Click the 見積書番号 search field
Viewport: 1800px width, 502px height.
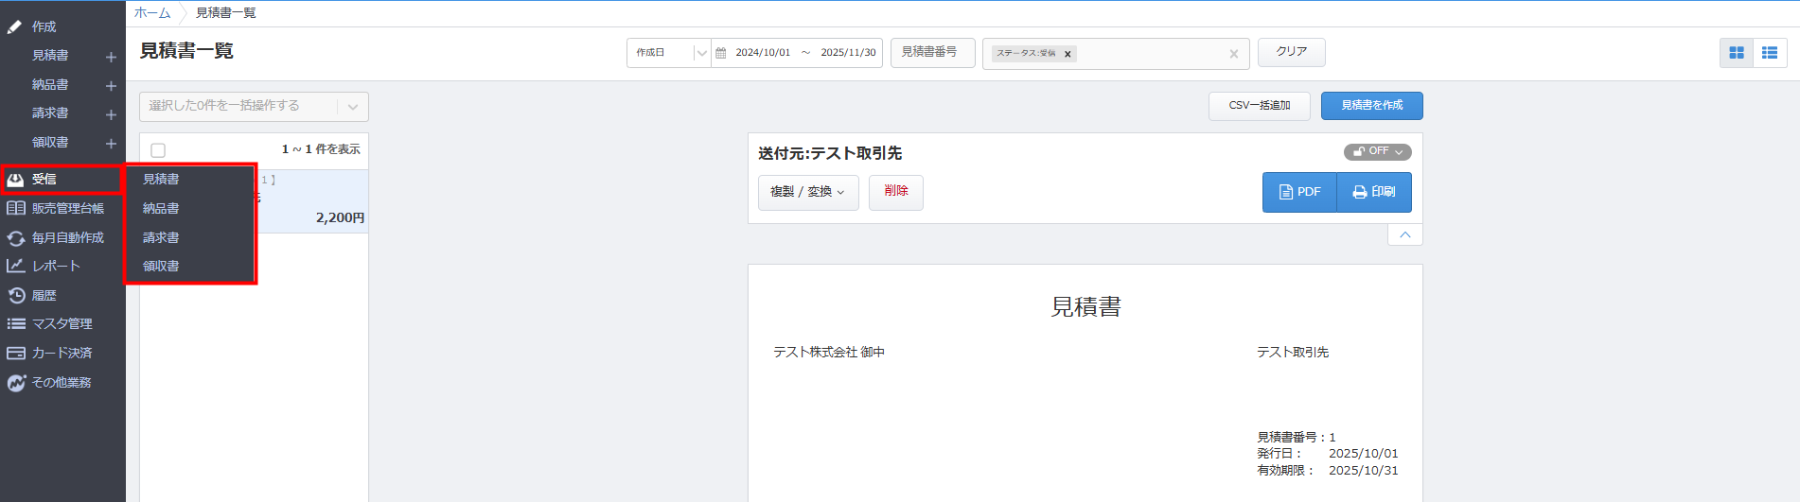931,53
